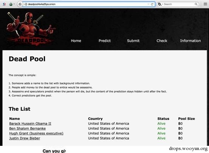Open the hamburger menu icon

point(205,4)
